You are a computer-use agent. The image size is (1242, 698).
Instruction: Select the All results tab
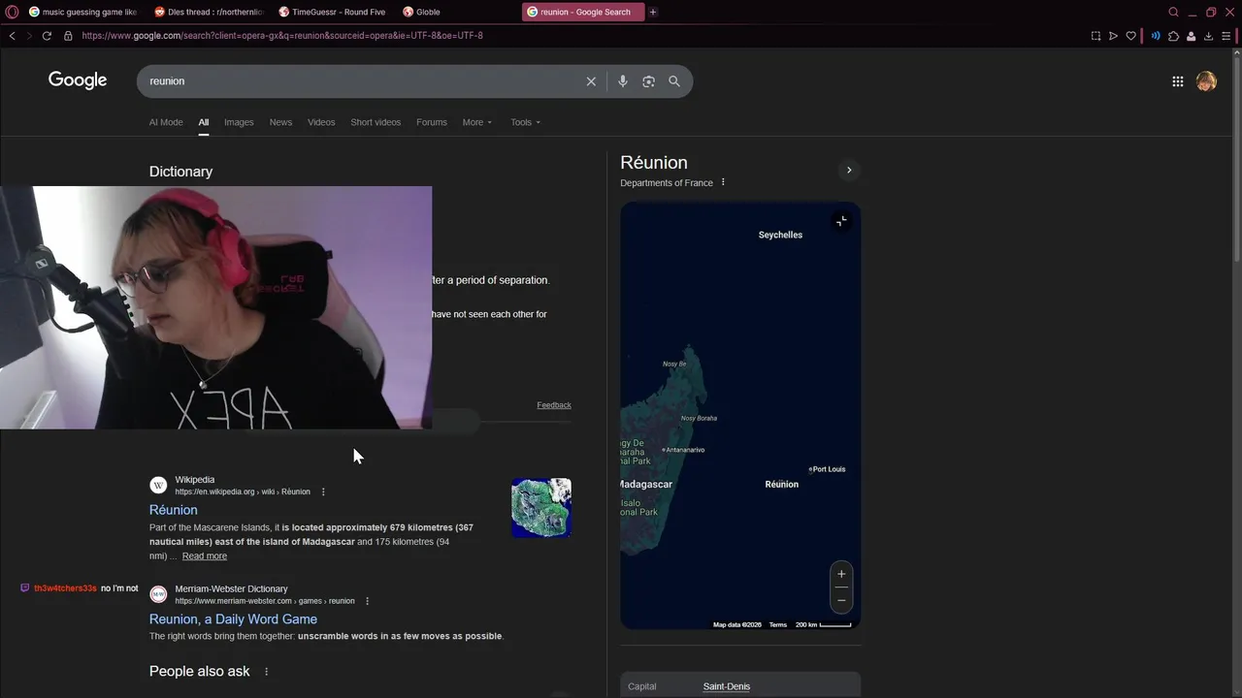(204, 122)
